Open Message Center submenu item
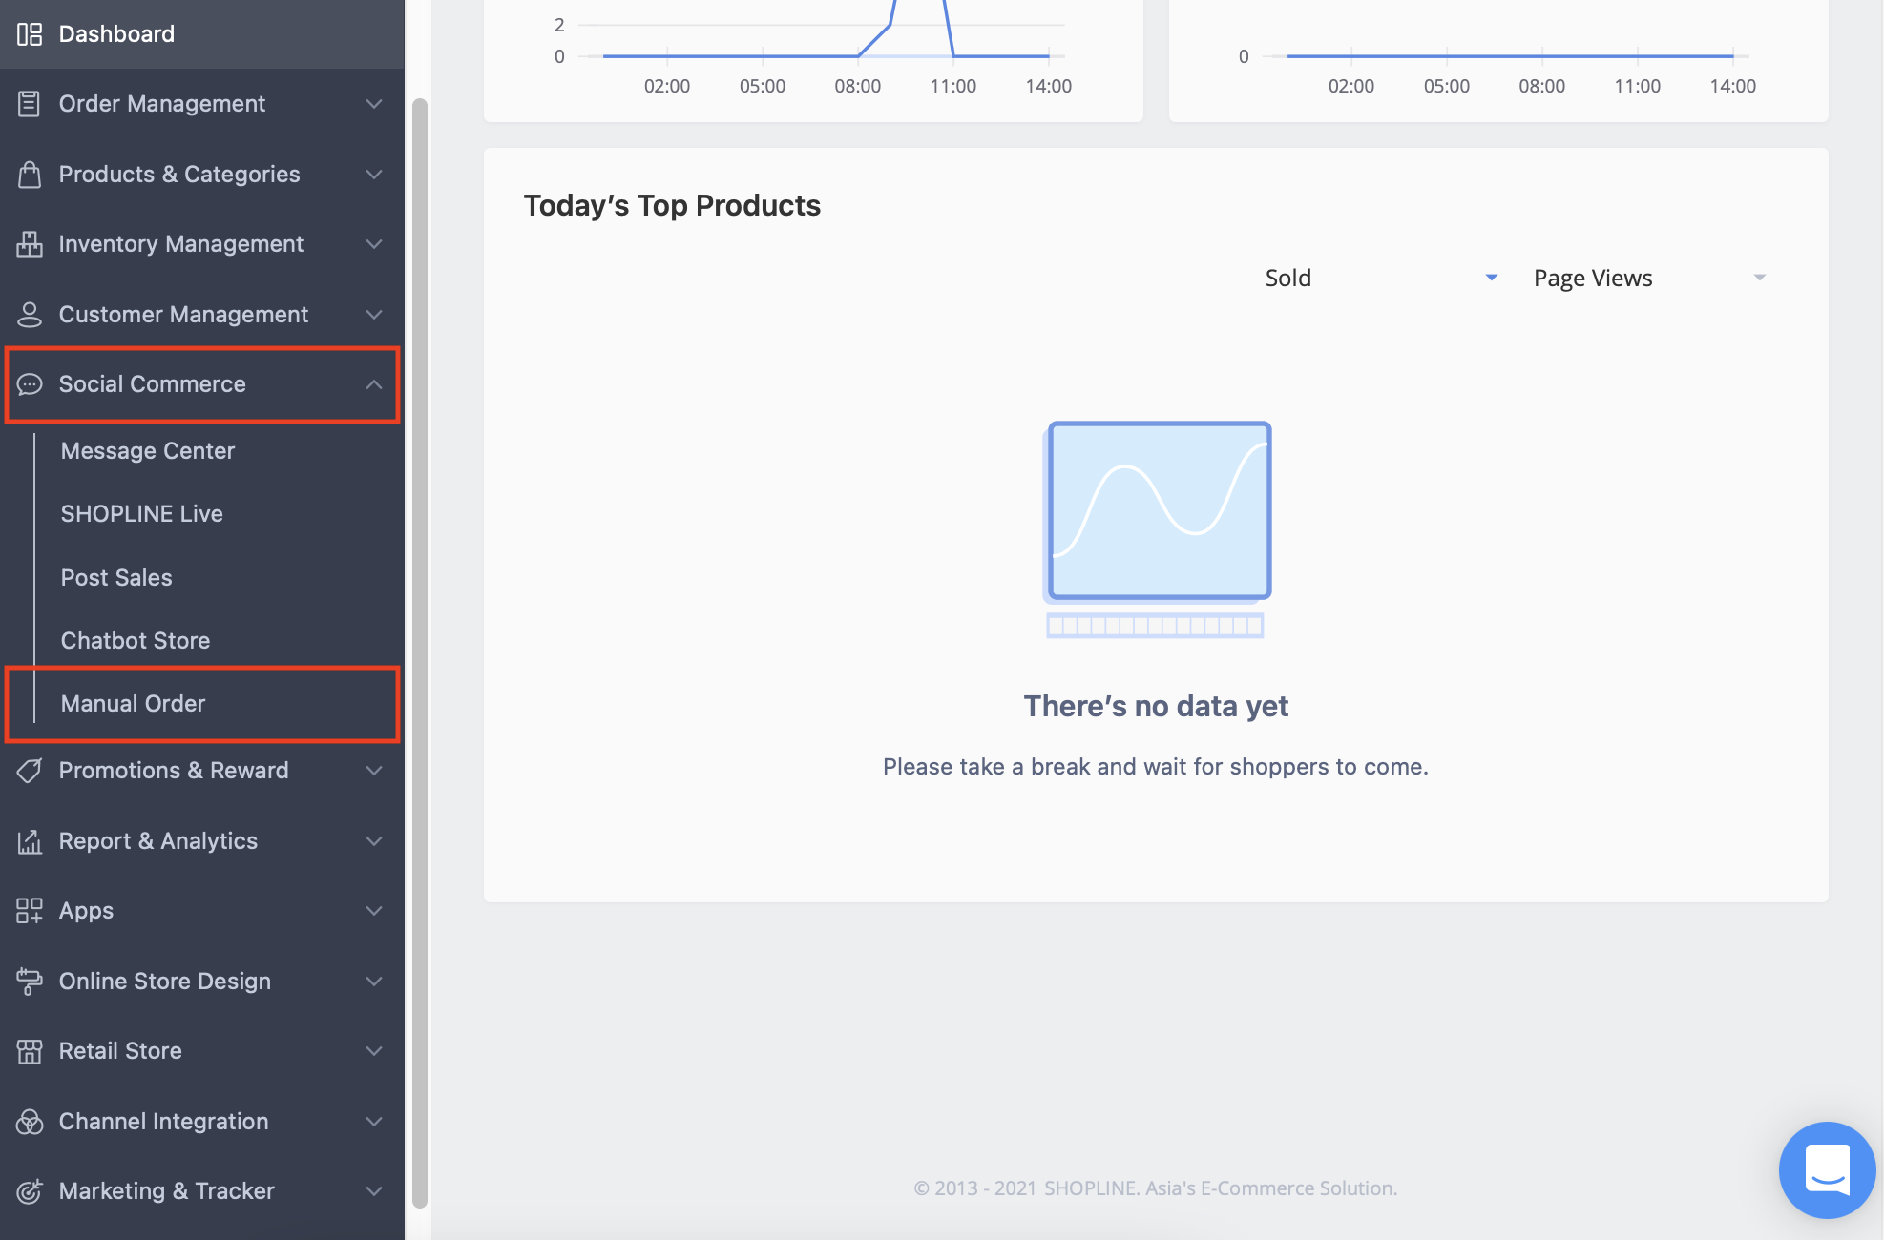1884x1240 pixels. (148, 451)
